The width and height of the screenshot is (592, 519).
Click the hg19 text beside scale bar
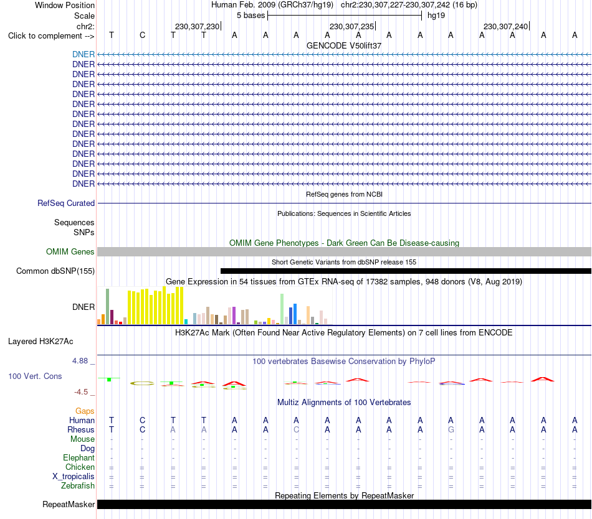[436, 16]
